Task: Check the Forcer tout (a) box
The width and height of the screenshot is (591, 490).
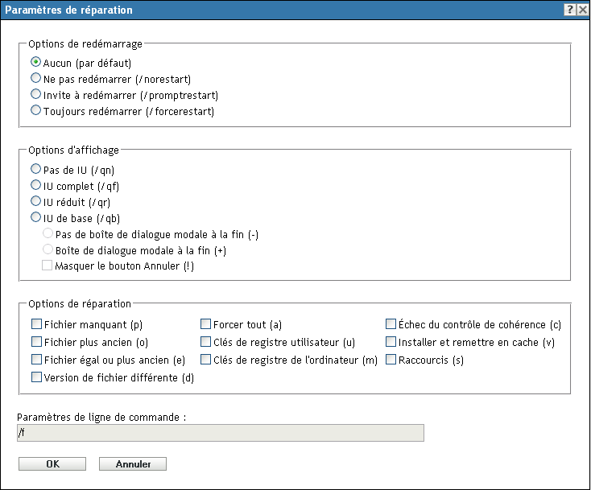Action: pyautogui.click(x=206, y=325)
